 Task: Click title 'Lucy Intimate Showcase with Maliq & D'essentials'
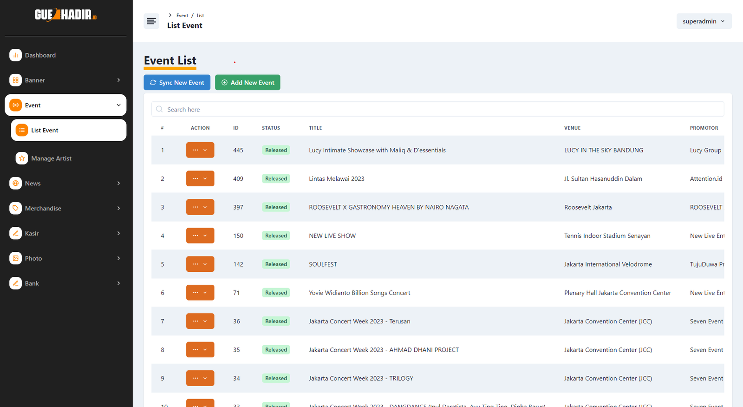[377, 150]
